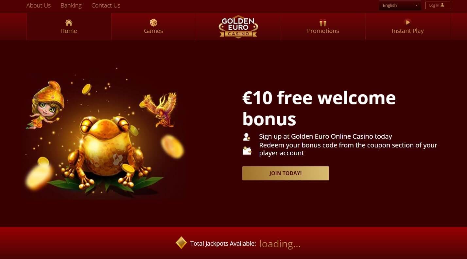Open the Contact Us link

(106, 6)
